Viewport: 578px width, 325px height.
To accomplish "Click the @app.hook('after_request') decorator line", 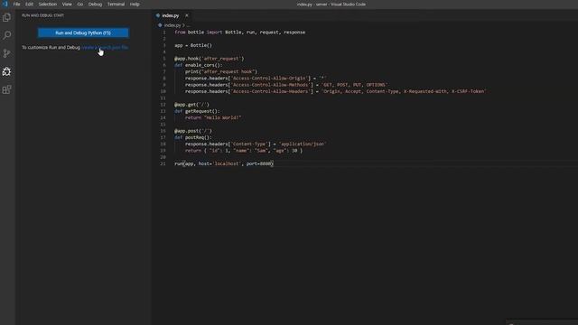I will pyautogui.click(x=209, y=59).
